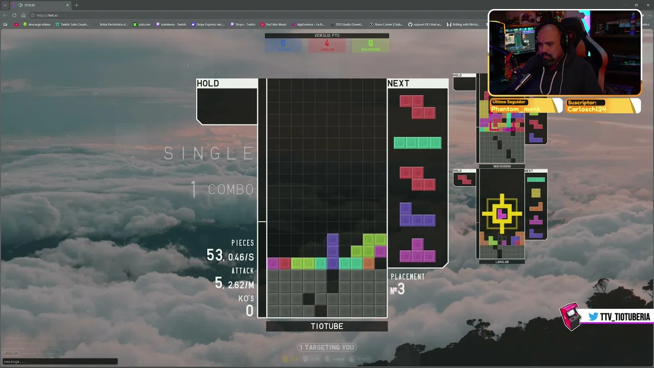This screenshot has height=368, width=654.
Task: Click the KO'S stat value 0
Action: [x=249, y=310]
